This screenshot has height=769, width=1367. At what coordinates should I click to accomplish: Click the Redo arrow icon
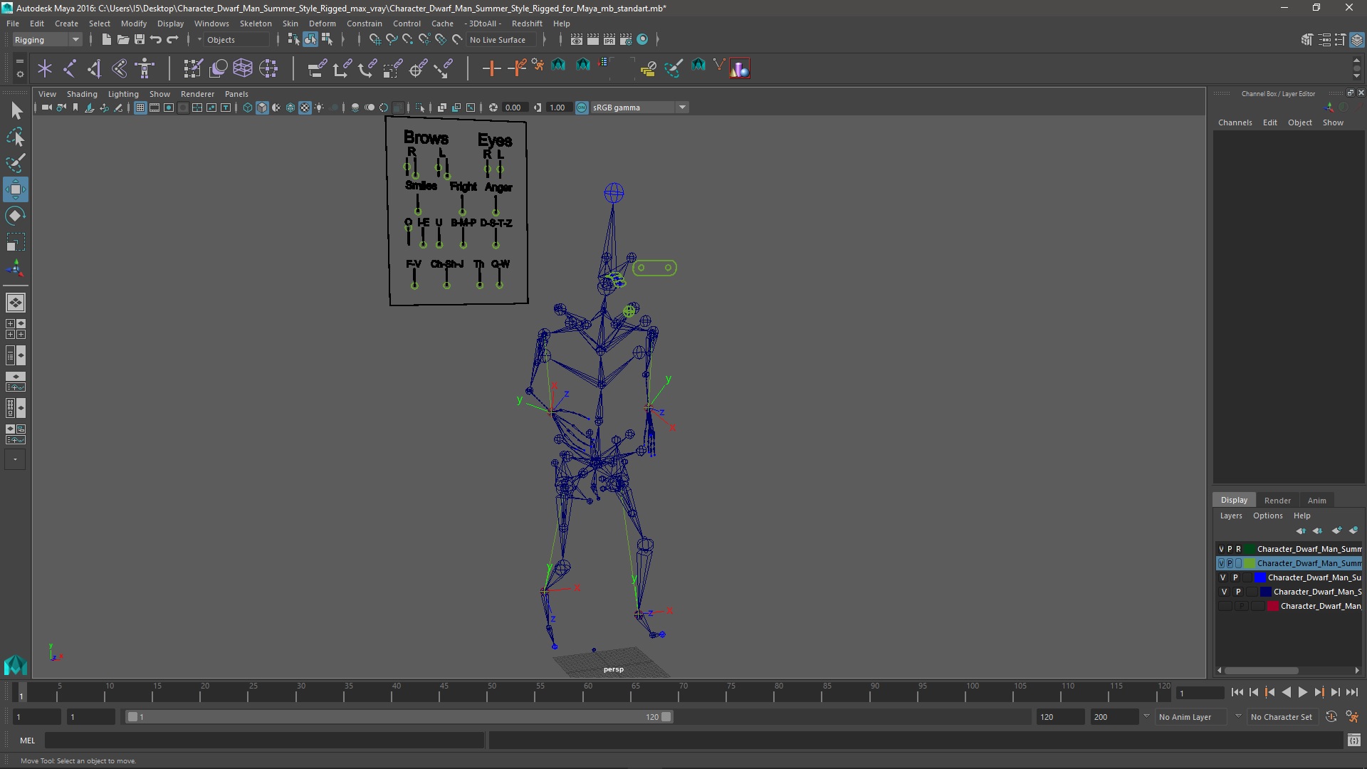[x=172, y=39]
